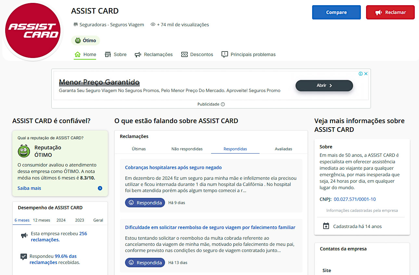Open the Descontos tab

click(197, 54)
